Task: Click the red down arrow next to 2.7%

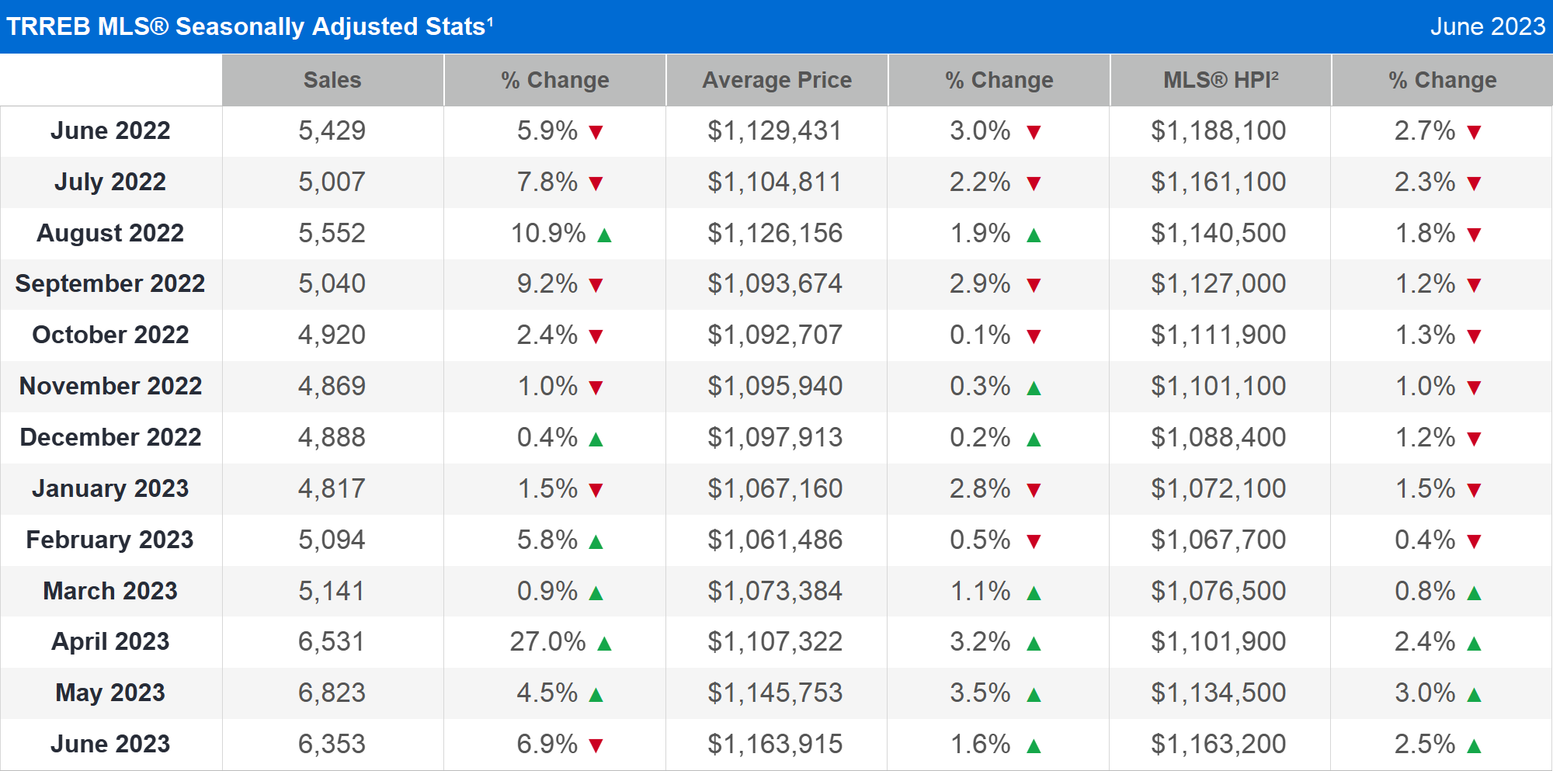Action: (x=1474, y=132)
